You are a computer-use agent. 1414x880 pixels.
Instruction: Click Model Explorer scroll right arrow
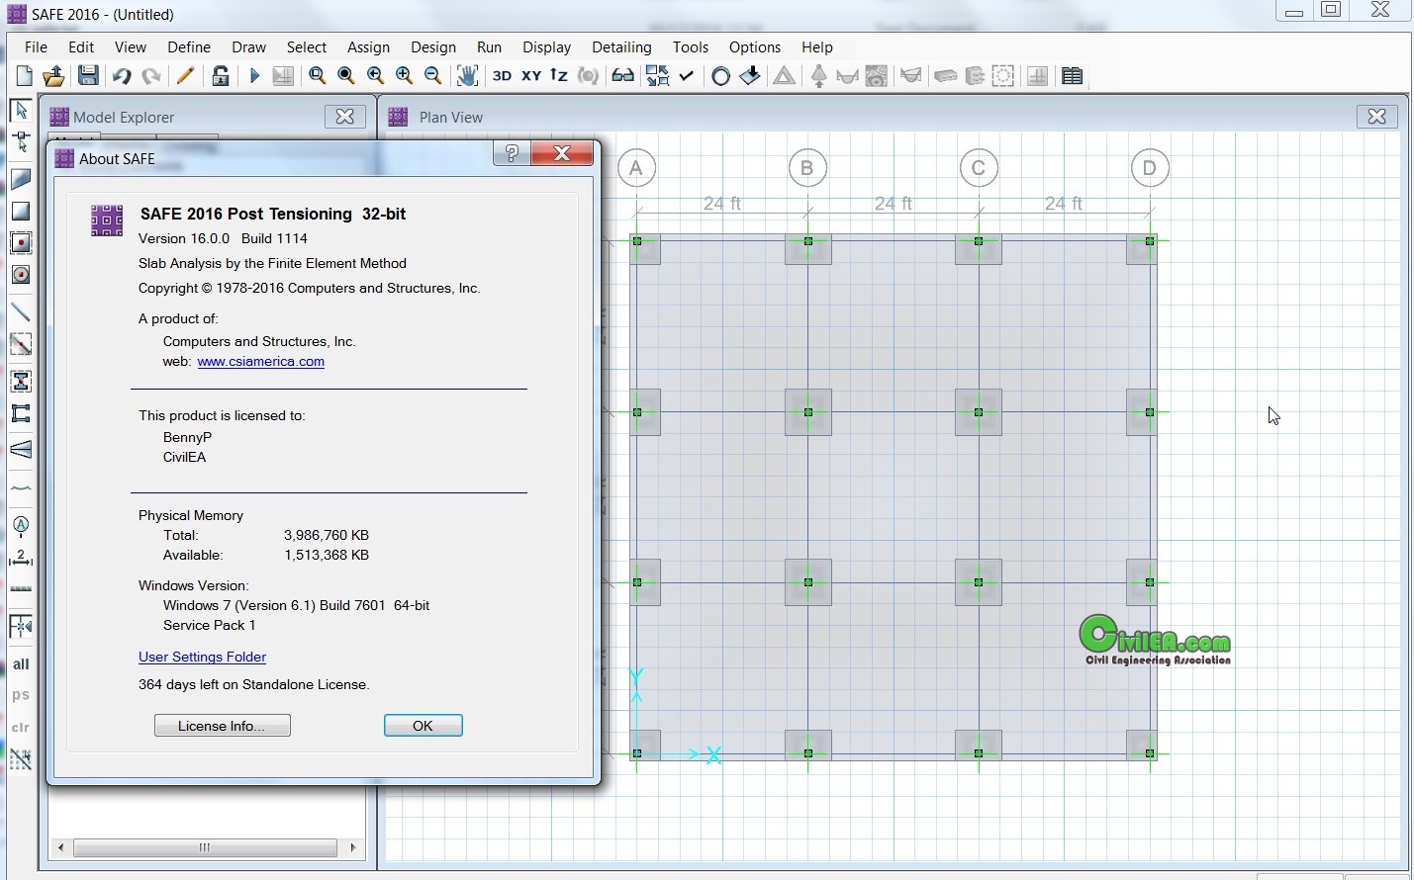353,847
